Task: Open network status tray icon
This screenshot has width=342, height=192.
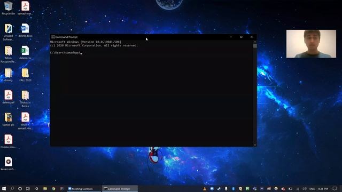Action: click(x=298, y=189)
